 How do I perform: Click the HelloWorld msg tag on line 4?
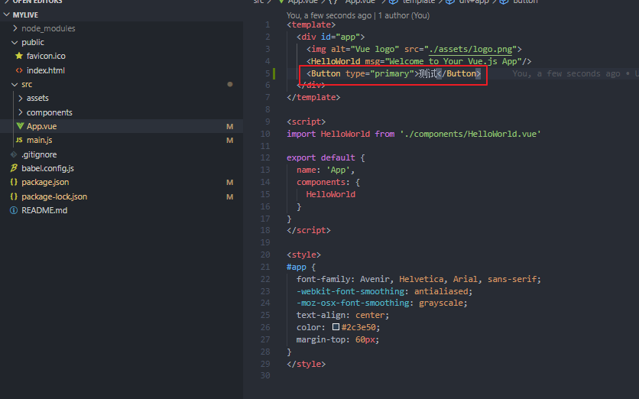(x=419, y=62)
